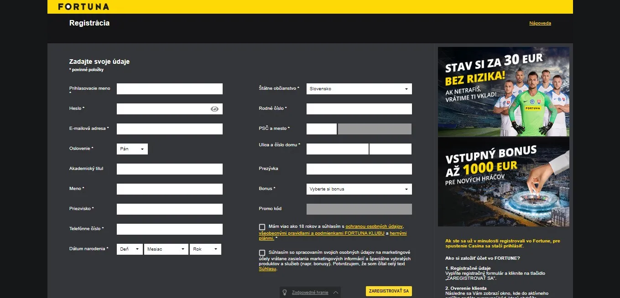Toggle password visibility eye icon
This screenshot has width=620, height=298.
tap(214, 109)
